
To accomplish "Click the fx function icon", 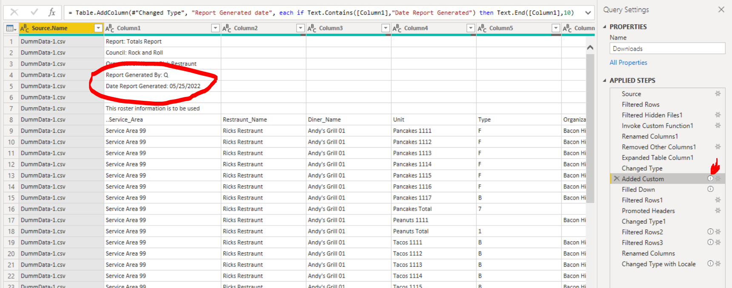I will point(52,12).
